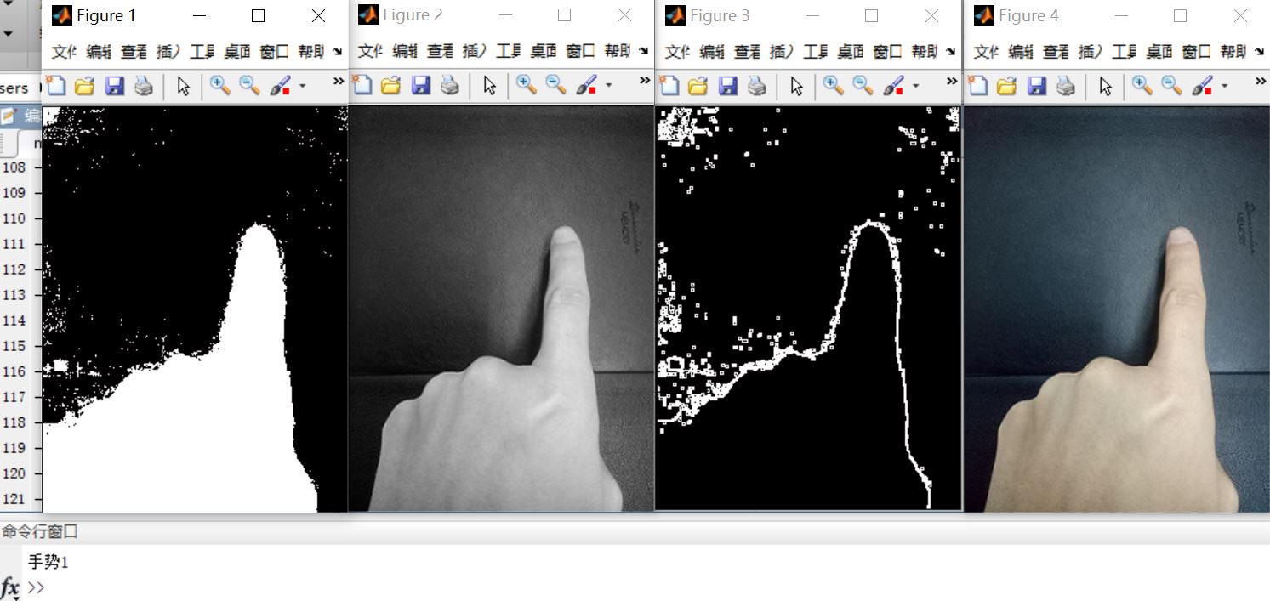The image size is (1270, 601).
Task: Click the 命令行窗口 panel title
Action: pos(40,532)
